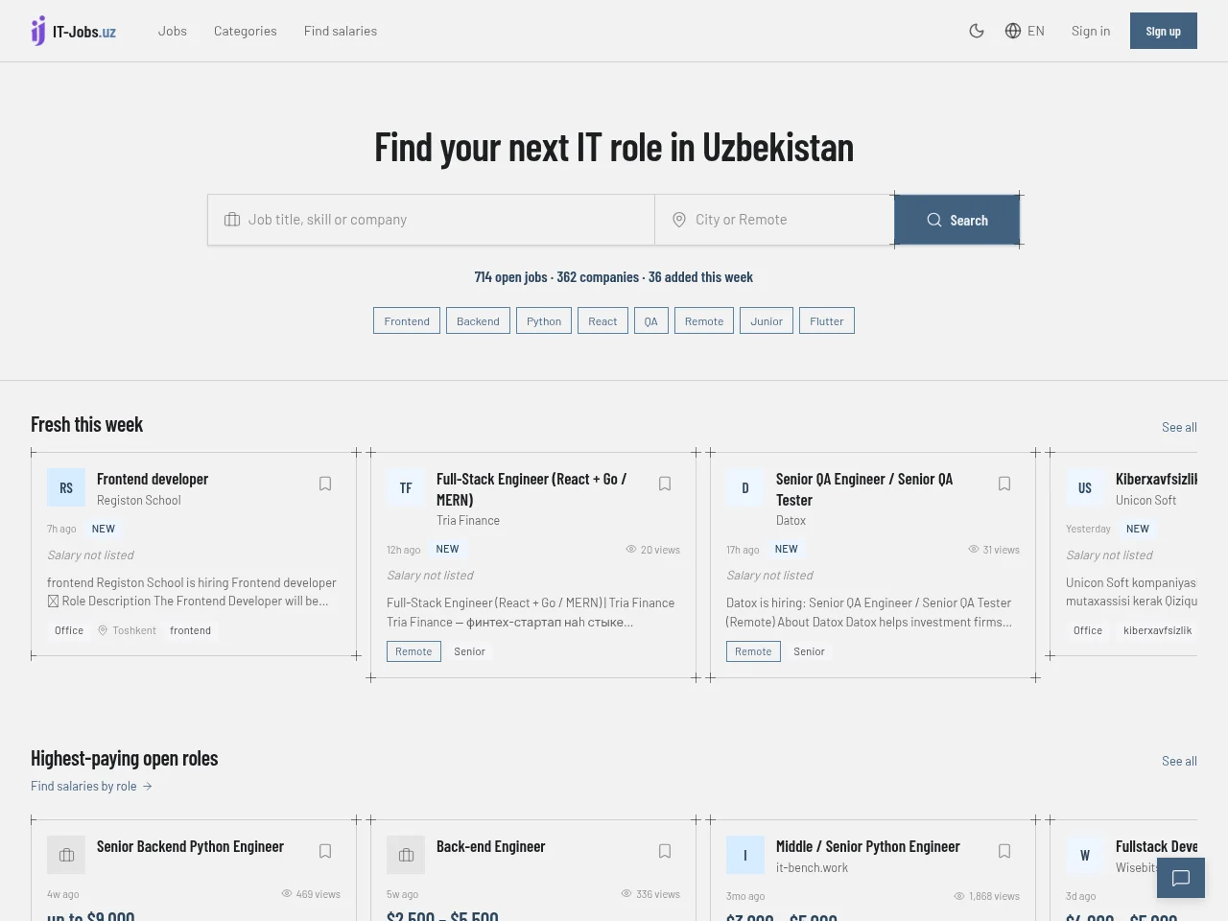Click the Toshkent location tag

127,630
